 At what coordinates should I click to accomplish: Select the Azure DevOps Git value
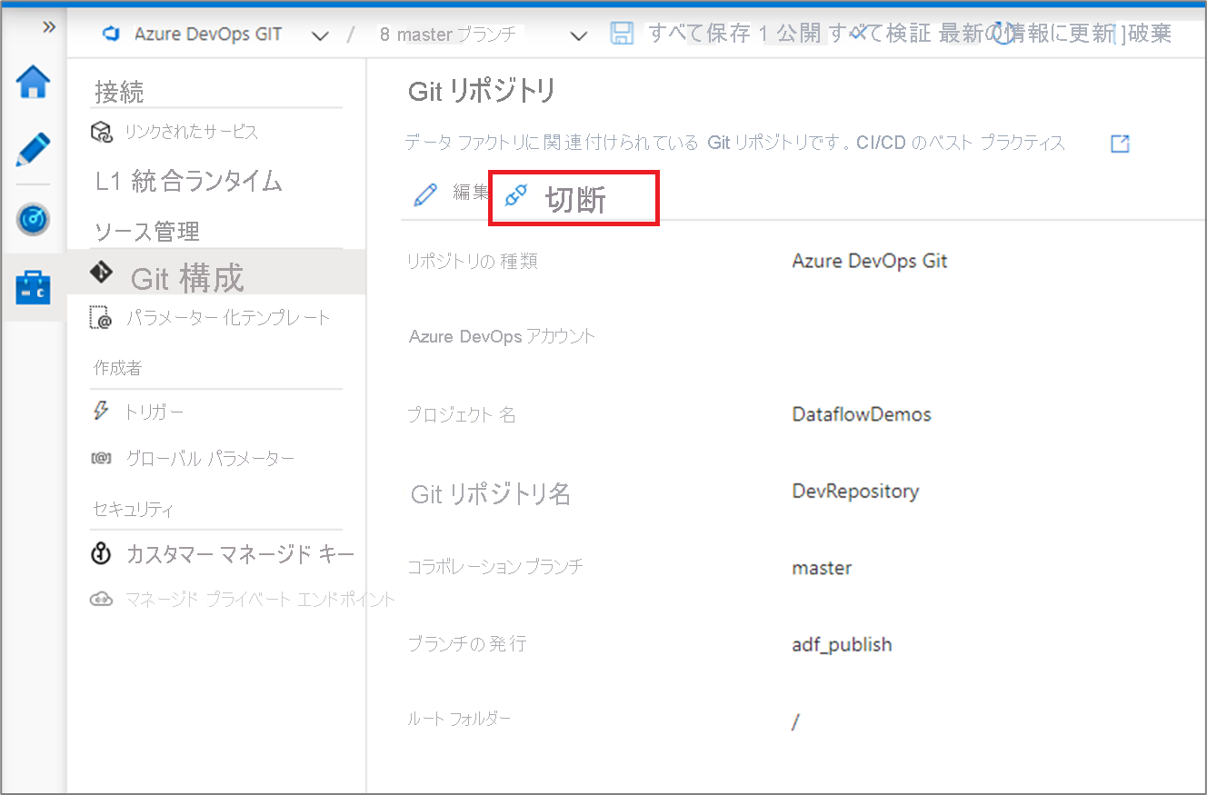click(x=870, y=262)
